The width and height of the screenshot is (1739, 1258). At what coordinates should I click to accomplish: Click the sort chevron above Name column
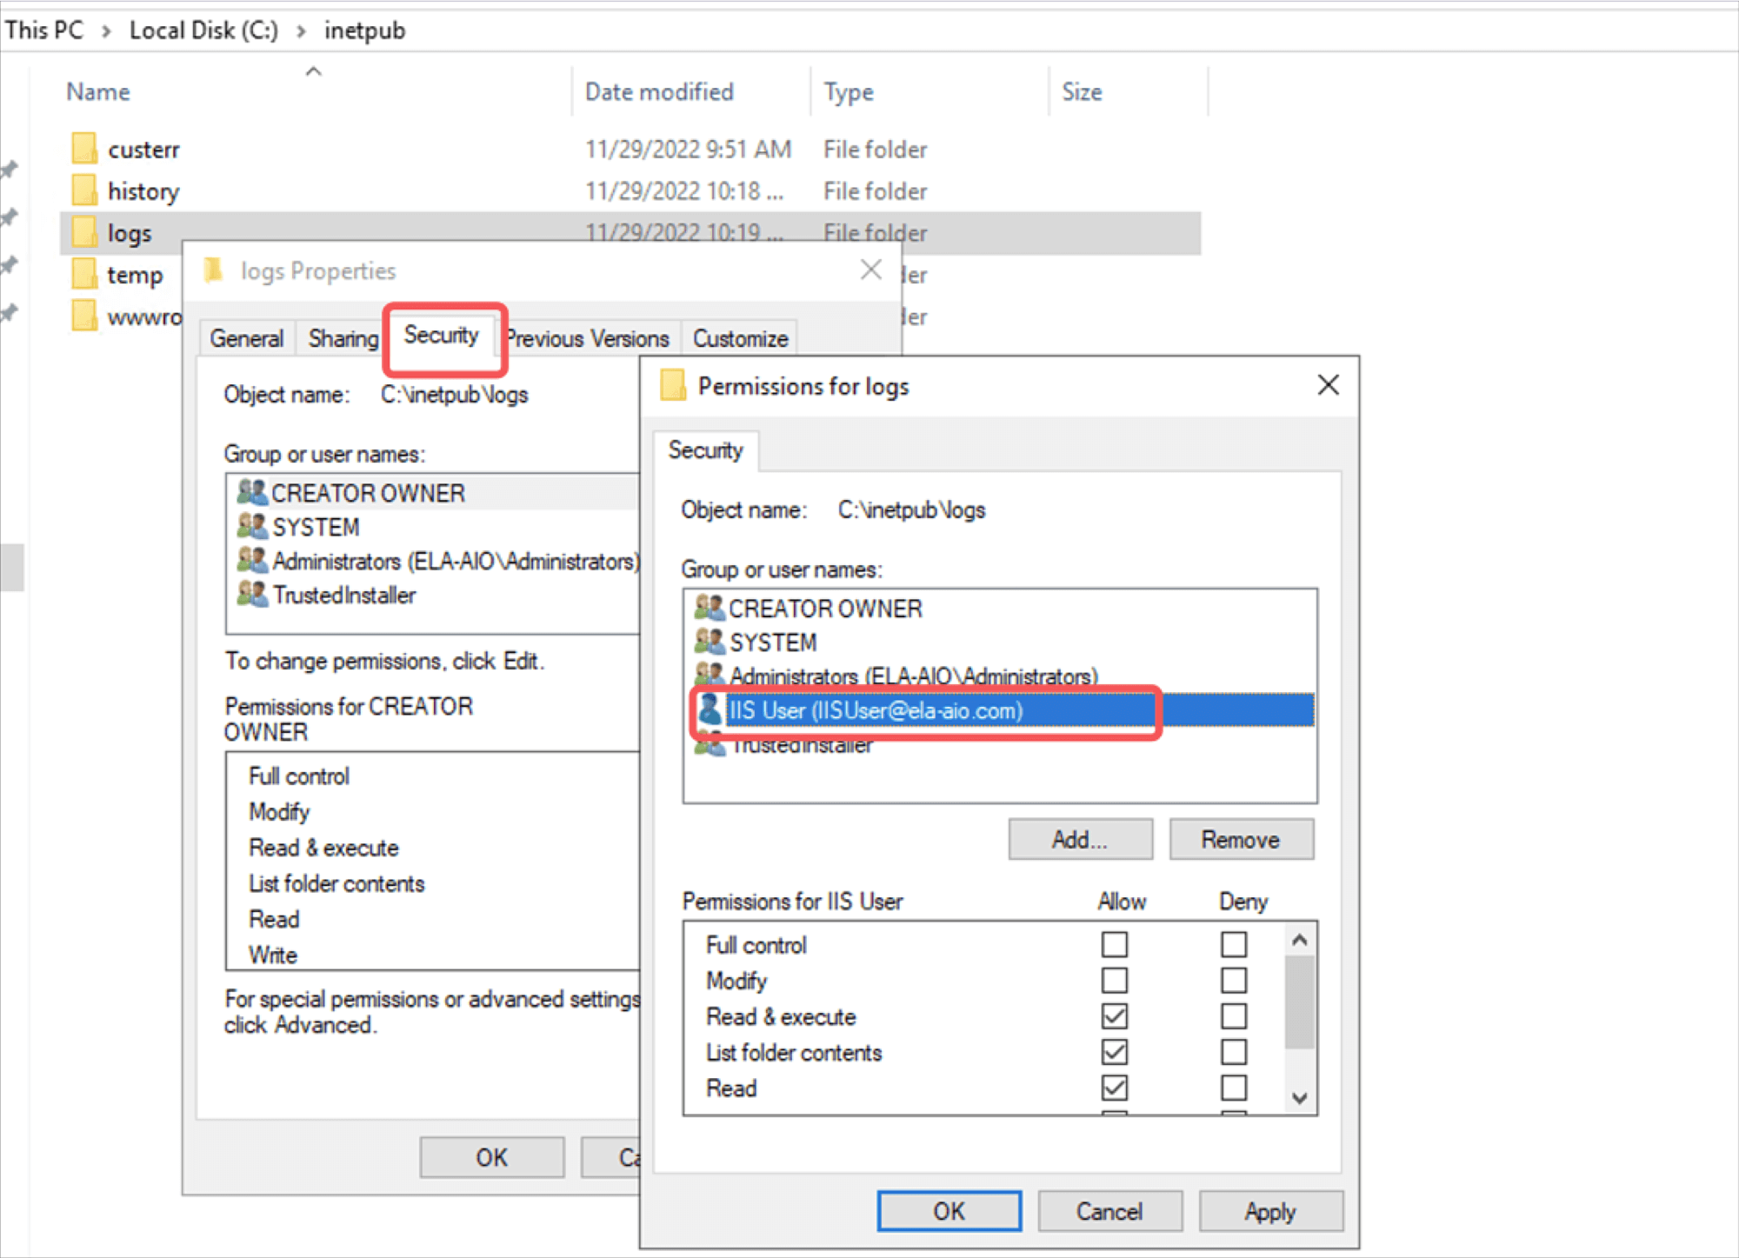(313, 70)
